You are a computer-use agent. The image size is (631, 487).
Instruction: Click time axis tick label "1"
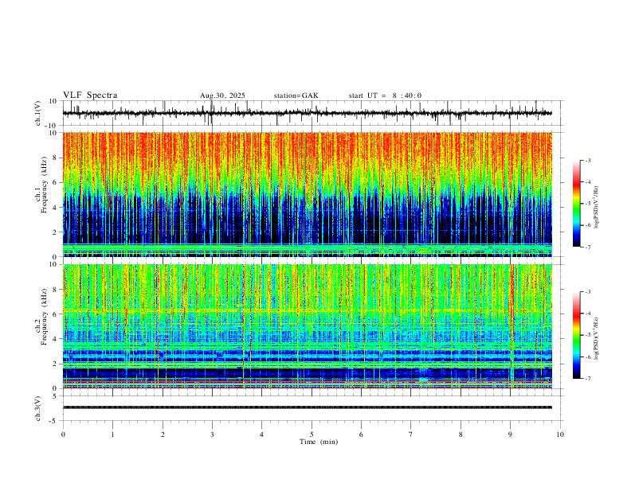(x=112, y=434)
